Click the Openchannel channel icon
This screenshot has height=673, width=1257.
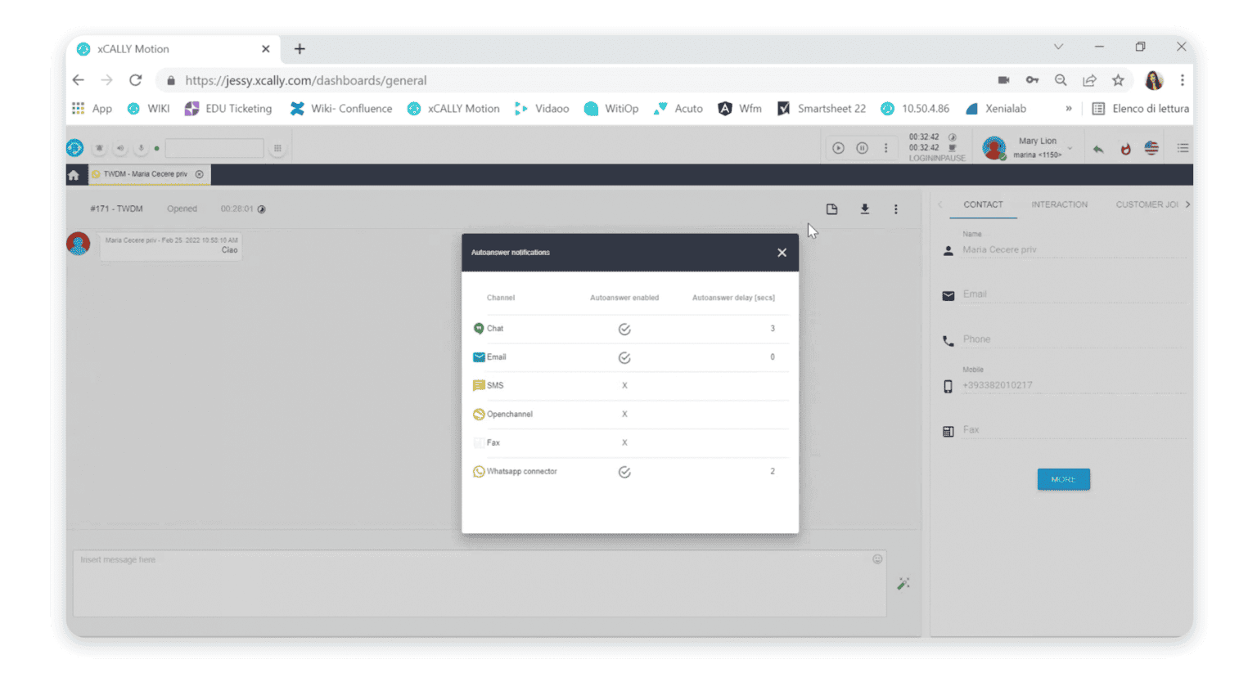tap(479, 415)
